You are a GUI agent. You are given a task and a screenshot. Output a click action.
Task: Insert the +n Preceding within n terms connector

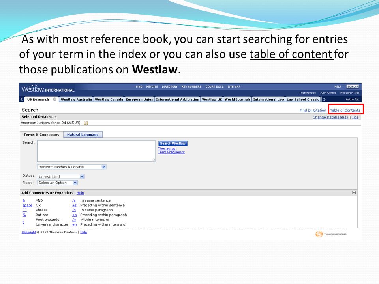(x=75, y=224)
